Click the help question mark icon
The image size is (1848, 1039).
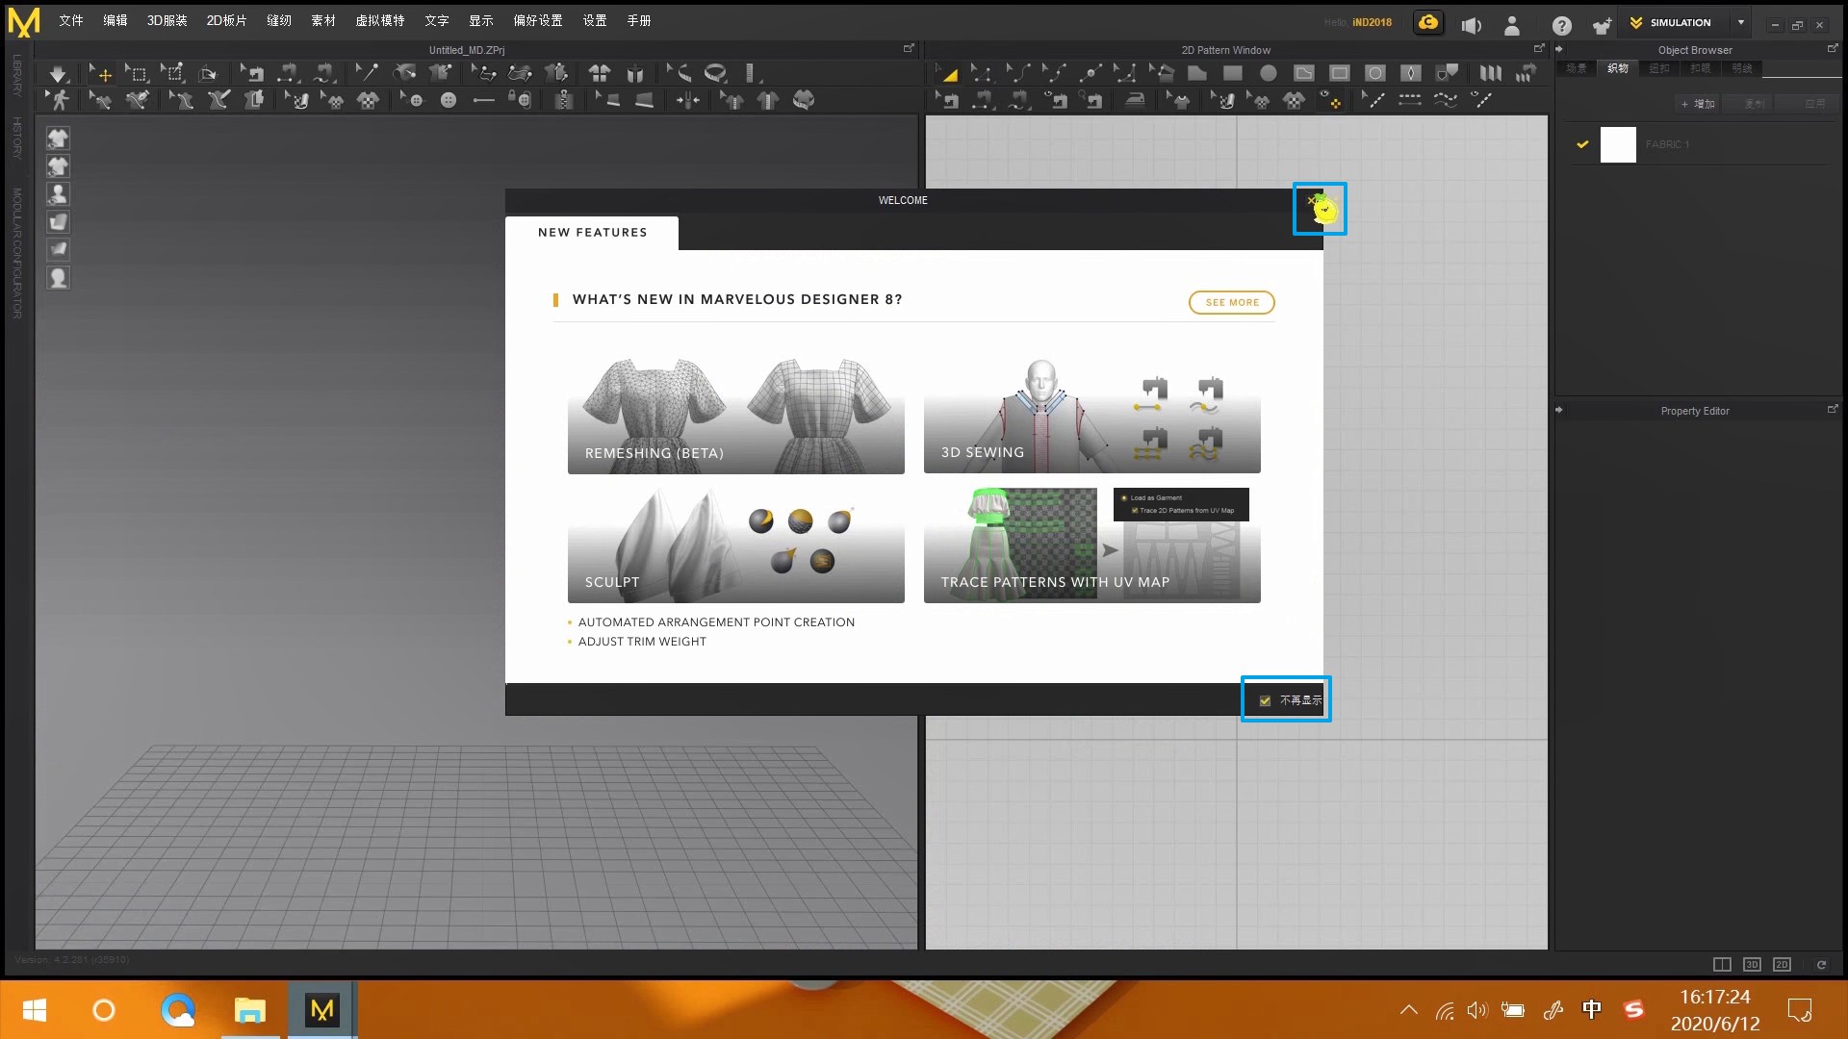click(1562, 25)
